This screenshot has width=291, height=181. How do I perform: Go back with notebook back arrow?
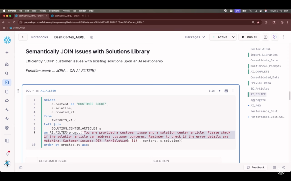pos(23,37)
